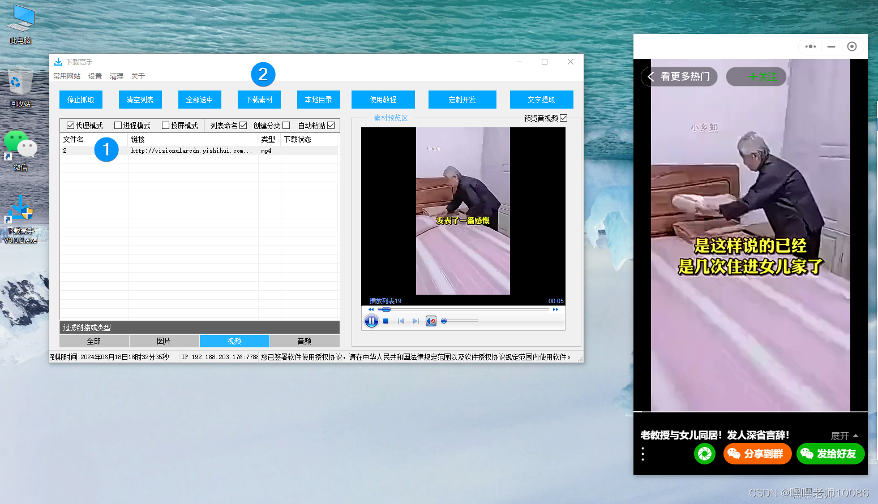Toggle mute on the preview player

[431, 321]
